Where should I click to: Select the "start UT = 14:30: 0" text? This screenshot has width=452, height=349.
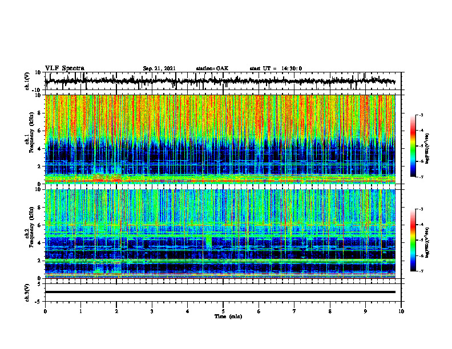pyautogui.click(x=276, y=68)
